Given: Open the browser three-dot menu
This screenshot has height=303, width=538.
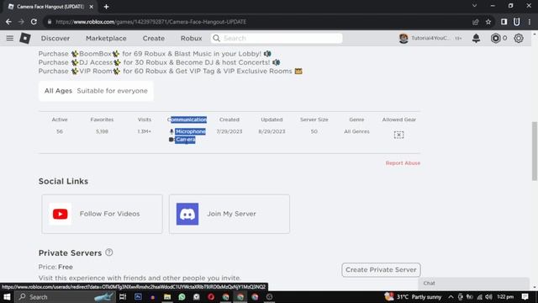Looking at the screenshot, I should (530, 22).
